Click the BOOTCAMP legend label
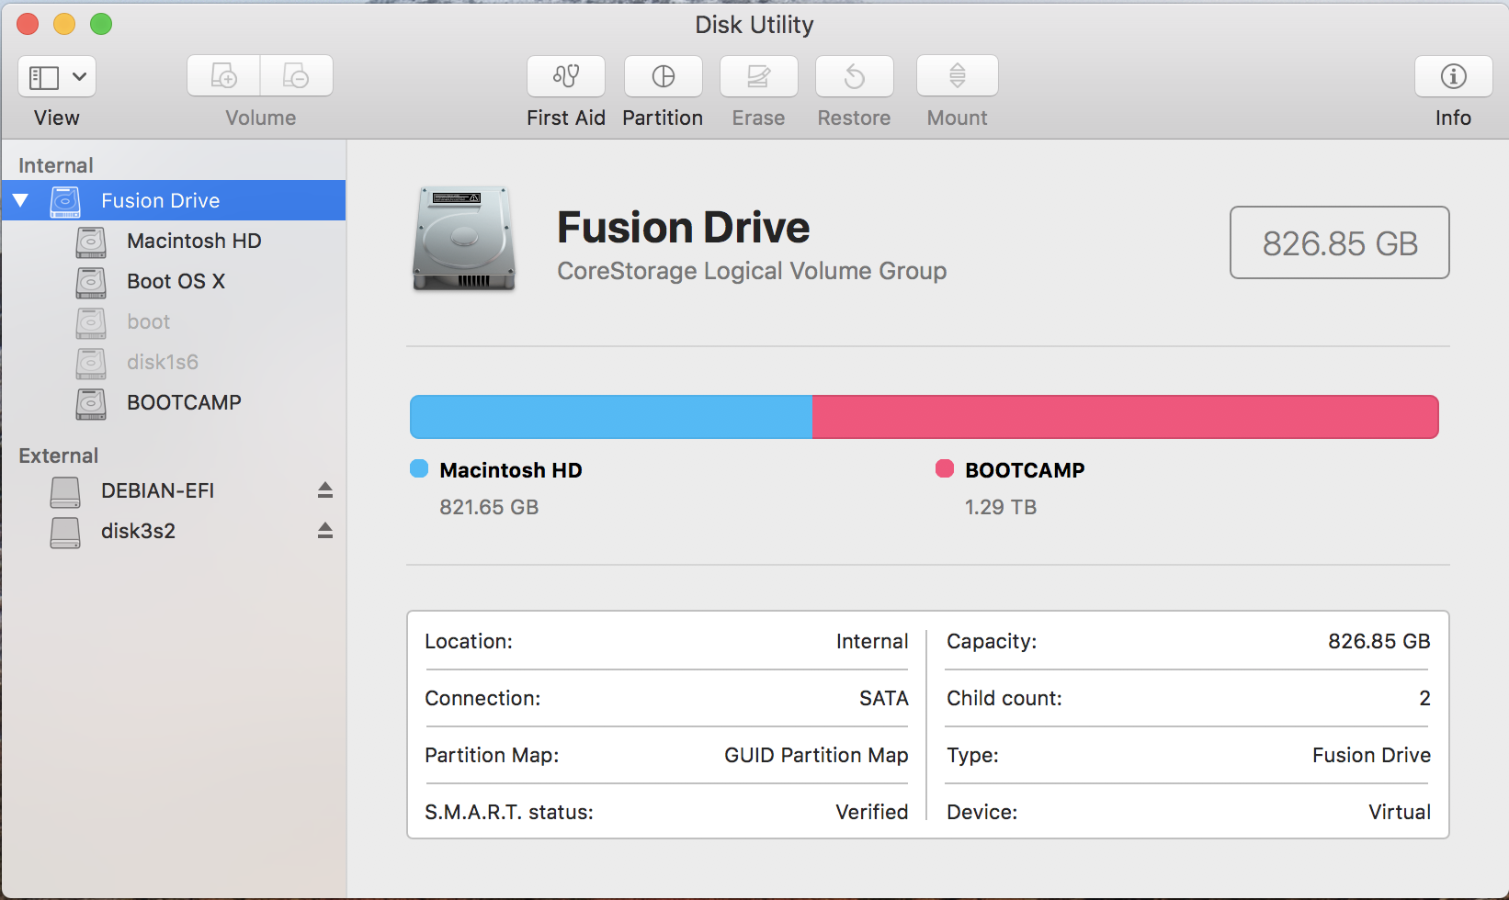Image resolution: width=1509 pixels, height=900 pixels. [1025, 470]
